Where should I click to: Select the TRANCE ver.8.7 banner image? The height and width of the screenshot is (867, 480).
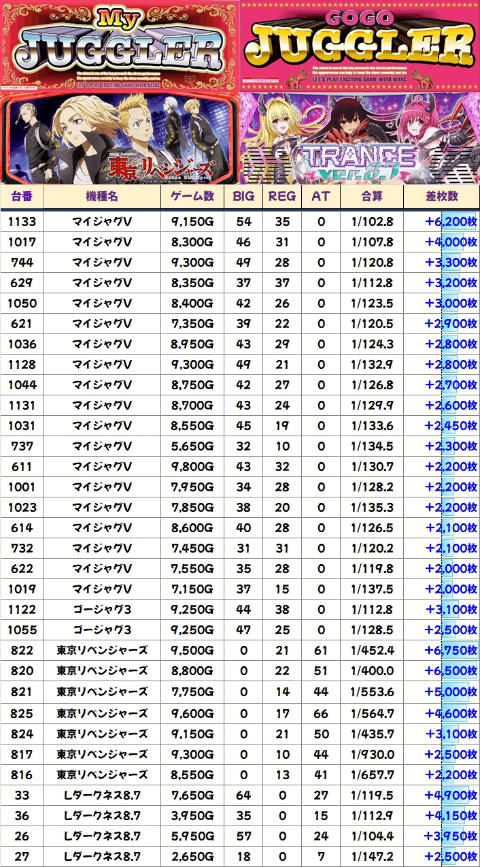pos(360,137)
